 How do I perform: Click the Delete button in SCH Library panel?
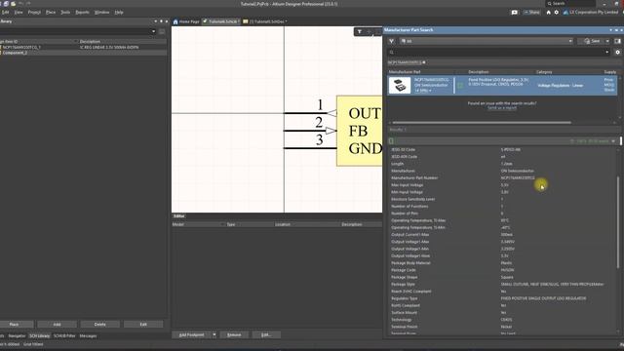(99, 325)
